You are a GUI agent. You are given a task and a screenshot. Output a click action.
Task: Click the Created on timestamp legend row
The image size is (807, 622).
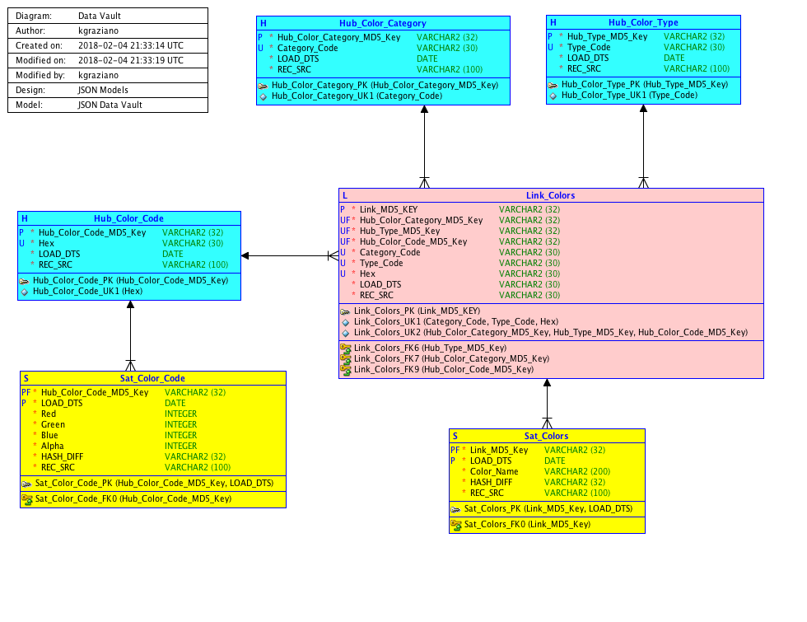coord(108,45)
